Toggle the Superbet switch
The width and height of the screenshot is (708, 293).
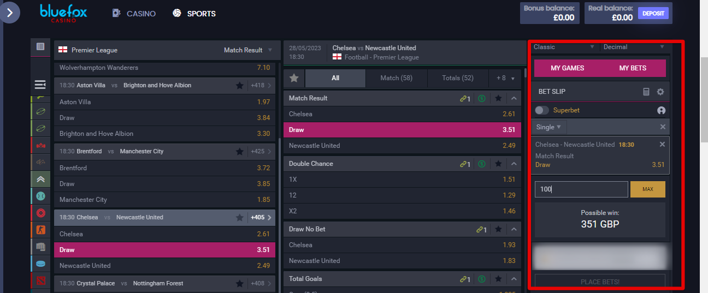click(x=542, y=110)
